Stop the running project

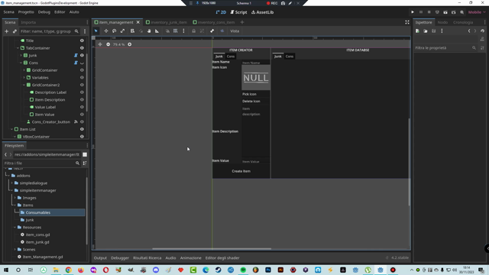pos(429,12)
